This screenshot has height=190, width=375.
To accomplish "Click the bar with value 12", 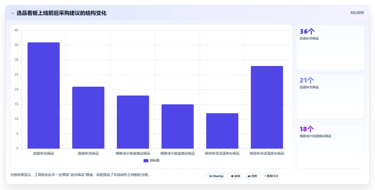I will (x=222, y=131).
